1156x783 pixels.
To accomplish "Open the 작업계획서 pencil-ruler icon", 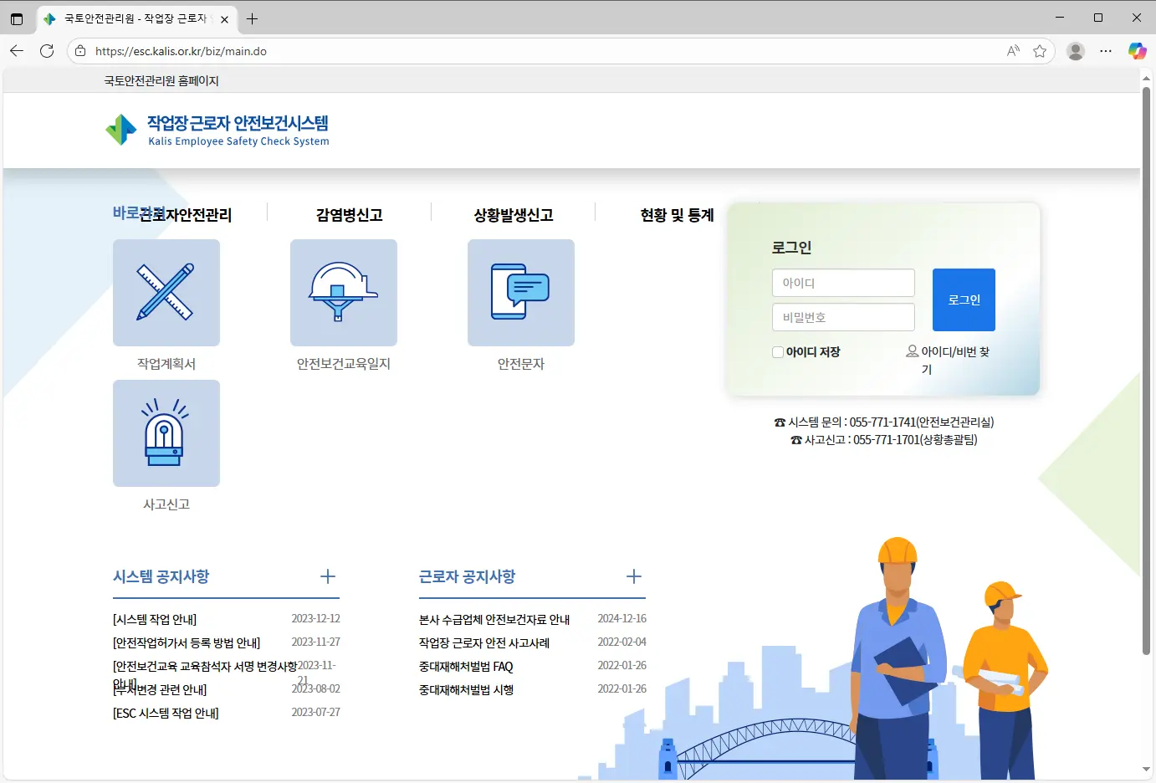I will pyautogui.click(x=166, y=293).
